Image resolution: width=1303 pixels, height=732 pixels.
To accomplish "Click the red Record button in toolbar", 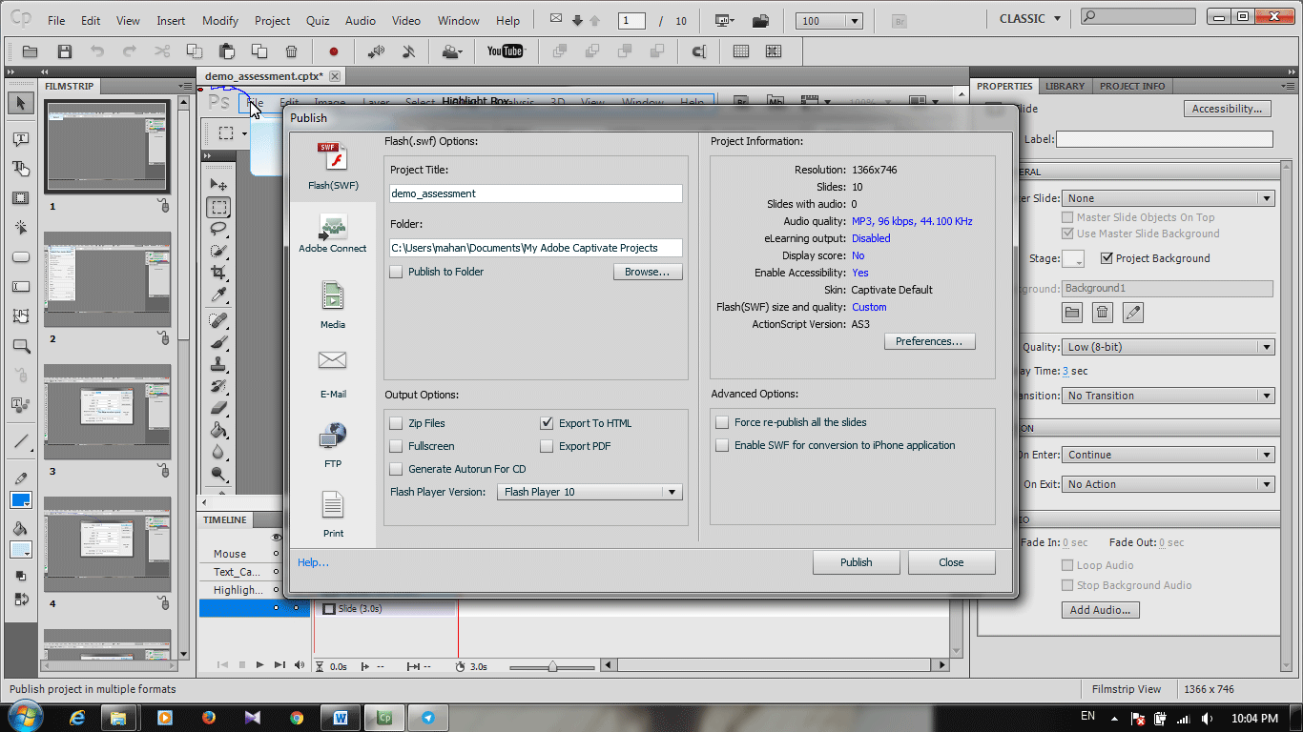I will pyautogui.click(x=334, y=51).
